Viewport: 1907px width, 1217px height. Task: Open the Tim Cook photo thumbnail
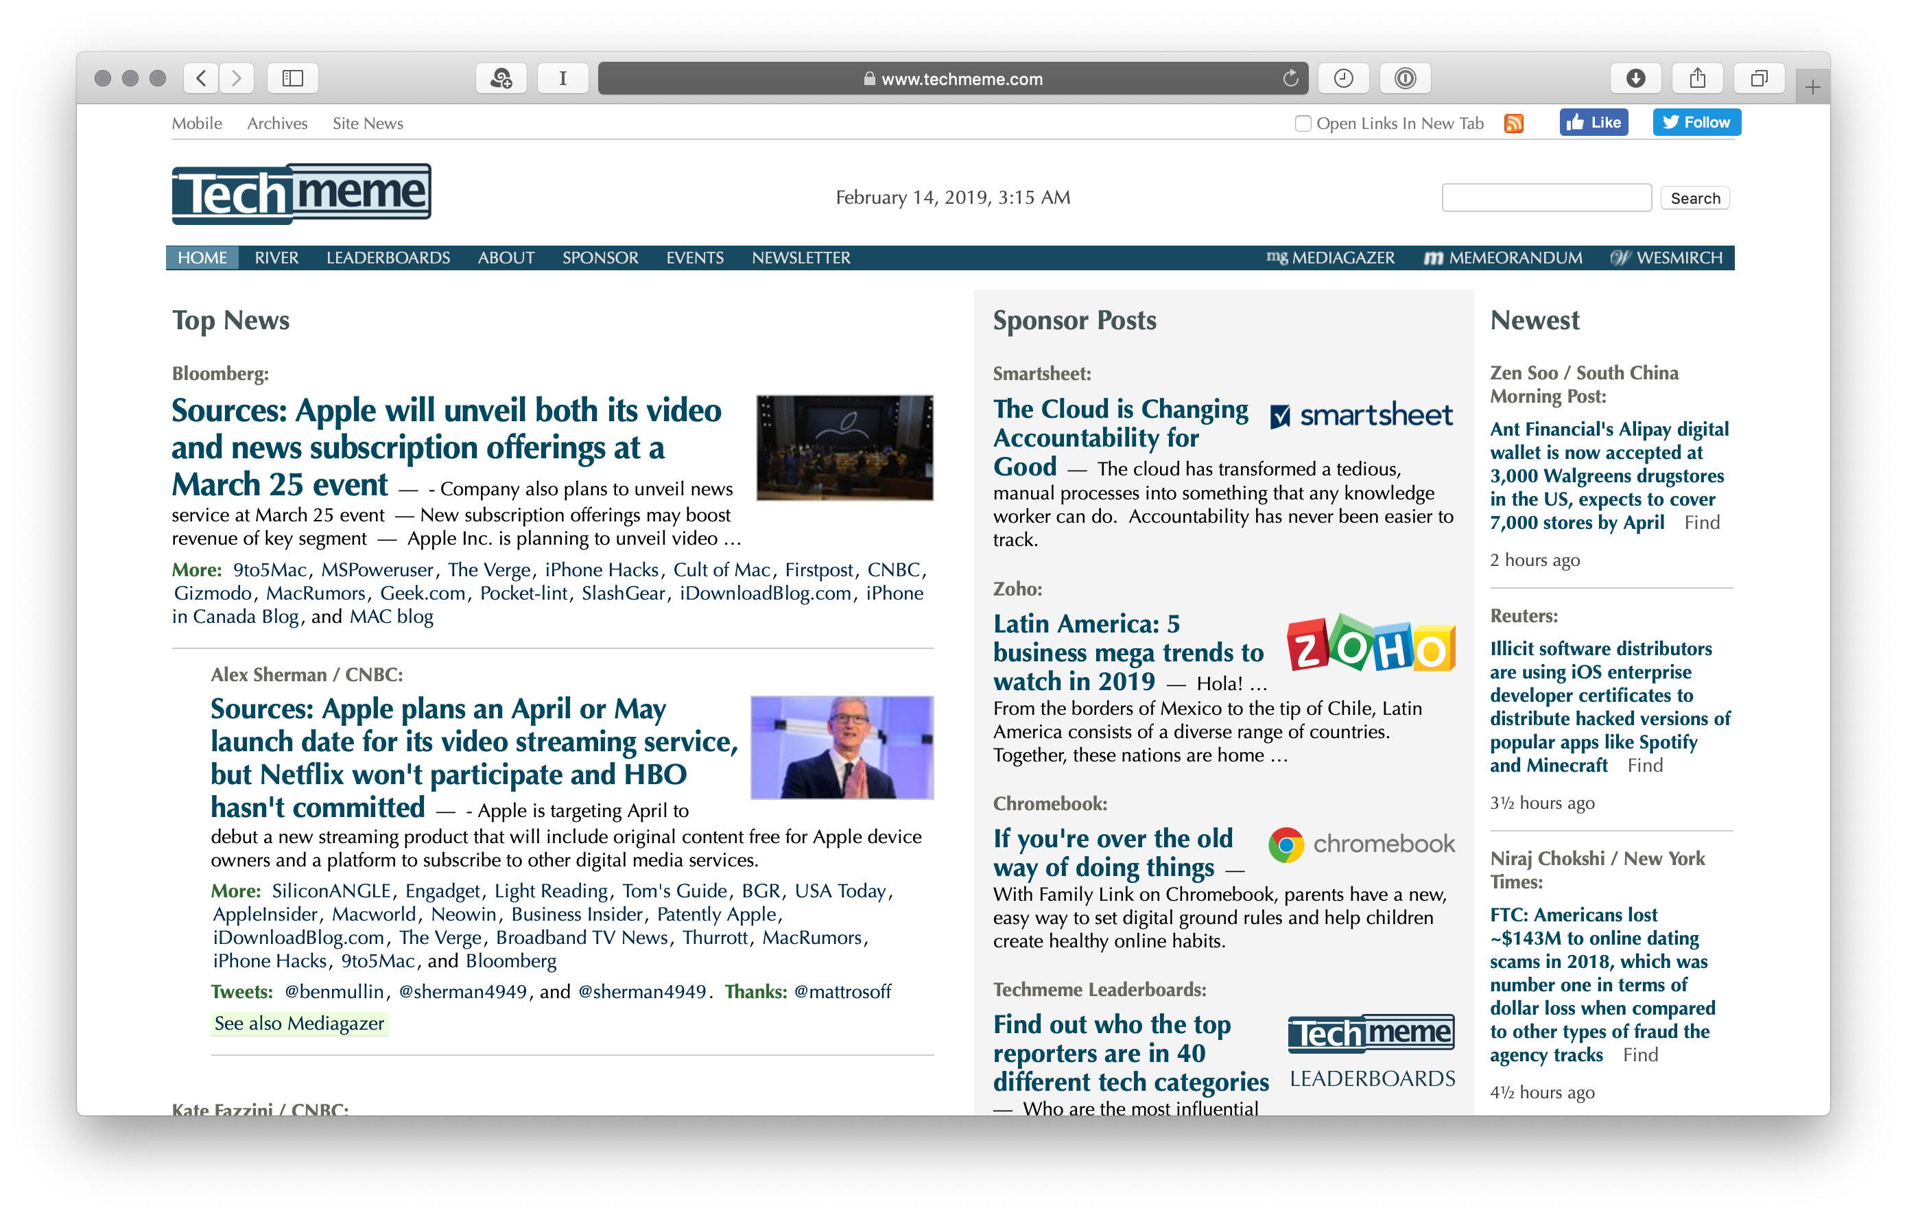(x=842, y=746)
